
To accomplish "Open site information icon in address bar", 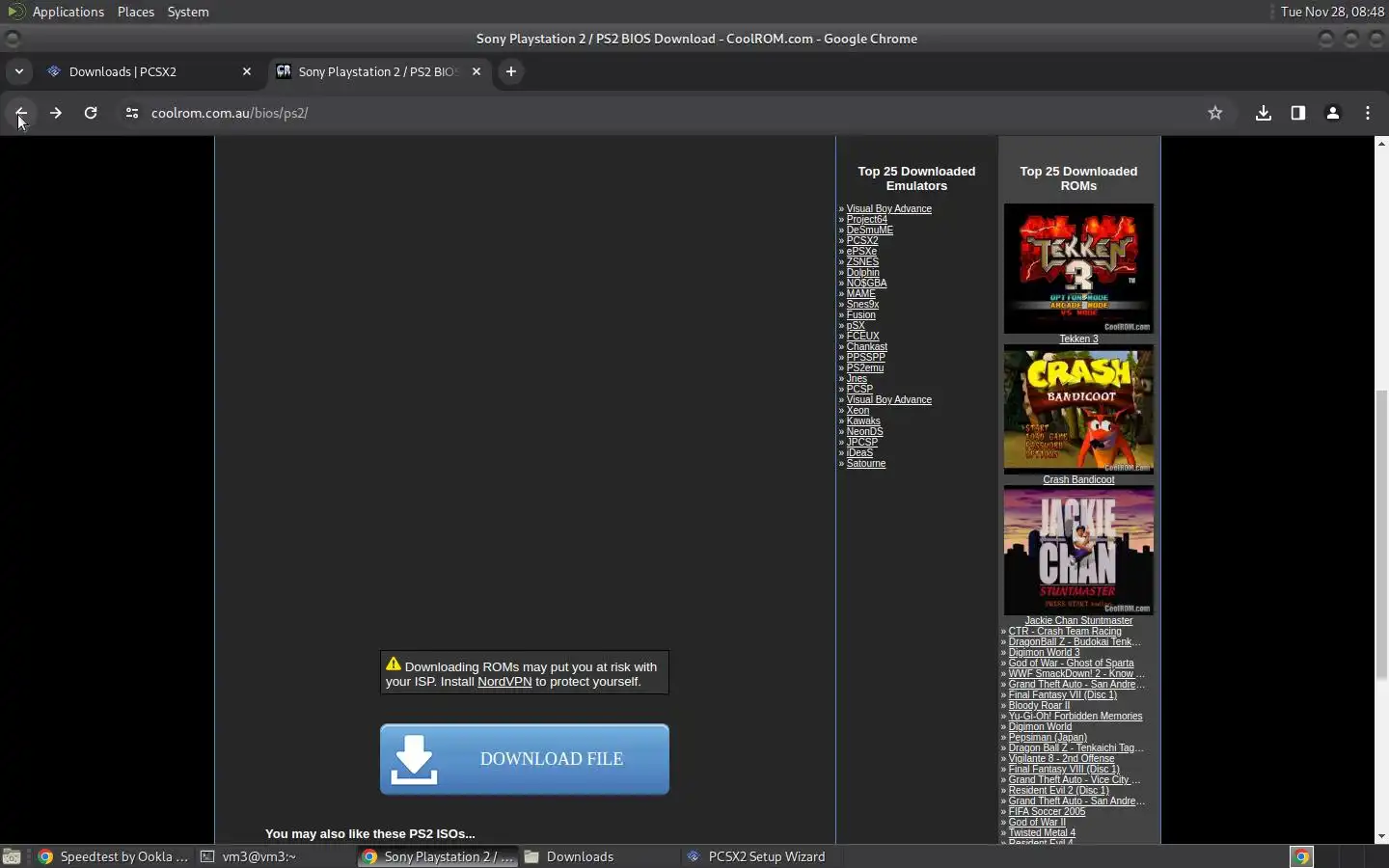I will (132, 113).
